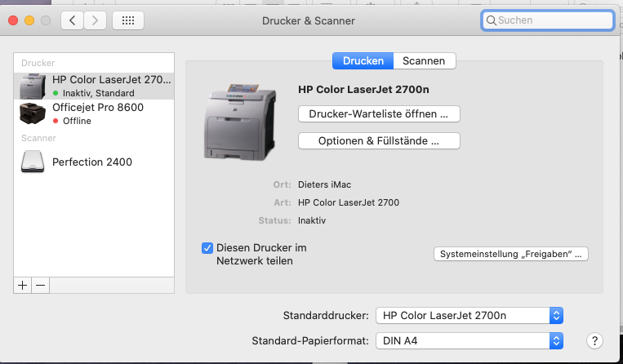
Task: Add a printer with the plus button
Action: pyautogui.click(x=23, y=286)
